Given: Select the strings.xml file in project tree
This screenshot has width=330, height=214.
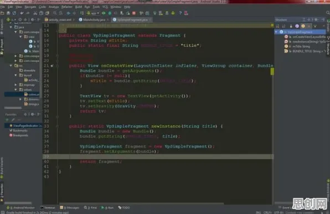Looking at the screenshot, I should [x=32, y=104].
